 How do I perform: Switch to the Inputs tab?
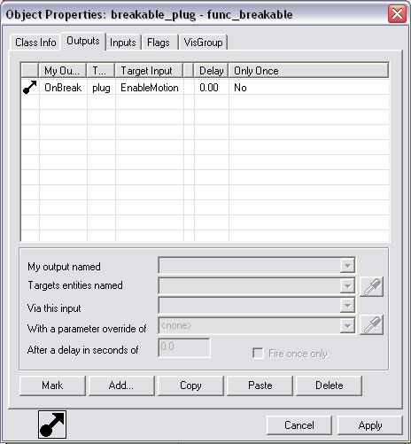[123, 43]
